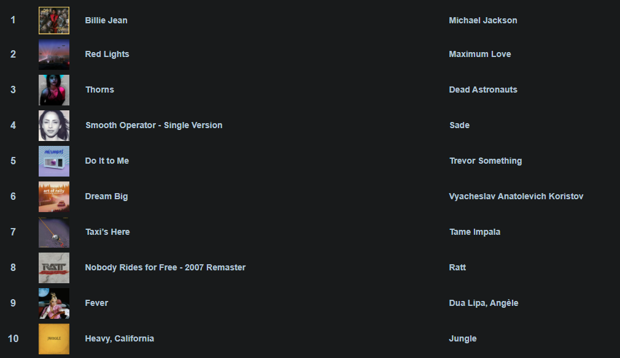Click the Trevor Something artist name

coord(485,161)
